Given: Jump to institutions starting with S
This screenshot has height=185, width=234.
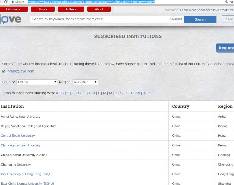Looking at the screenshot, I should pyautogui.click(x=121, y=93).
